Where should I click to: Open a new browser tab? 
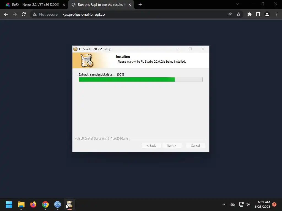(x=140, y=5)
